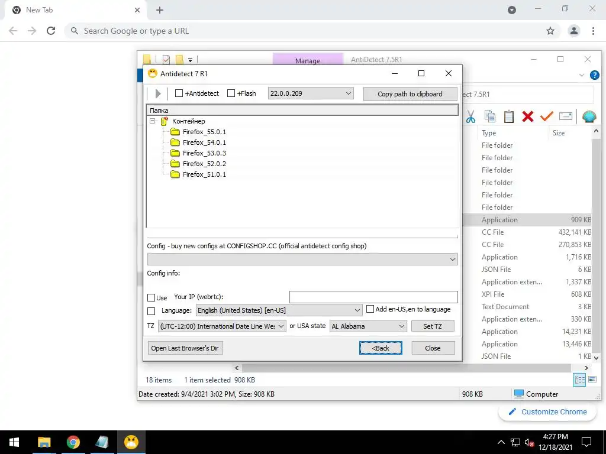Click the Explorer vertical scrollbar down arrow
This screenshot has height=454, width=606.
click(x=597, y=358)
